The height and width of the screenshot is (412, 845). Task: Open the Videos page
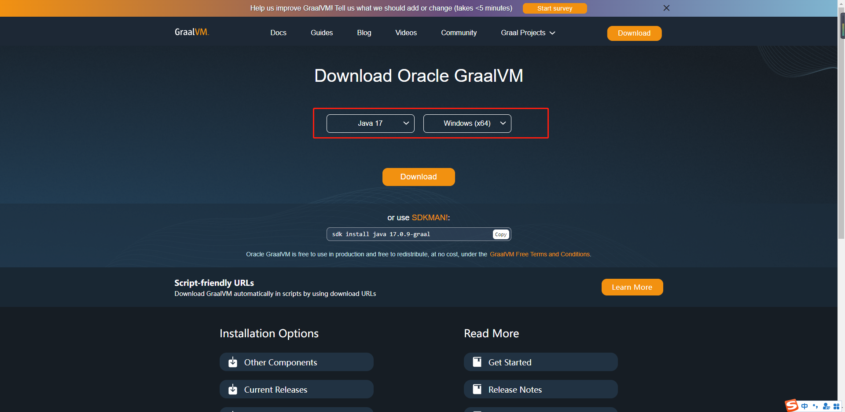pos(406,33)
